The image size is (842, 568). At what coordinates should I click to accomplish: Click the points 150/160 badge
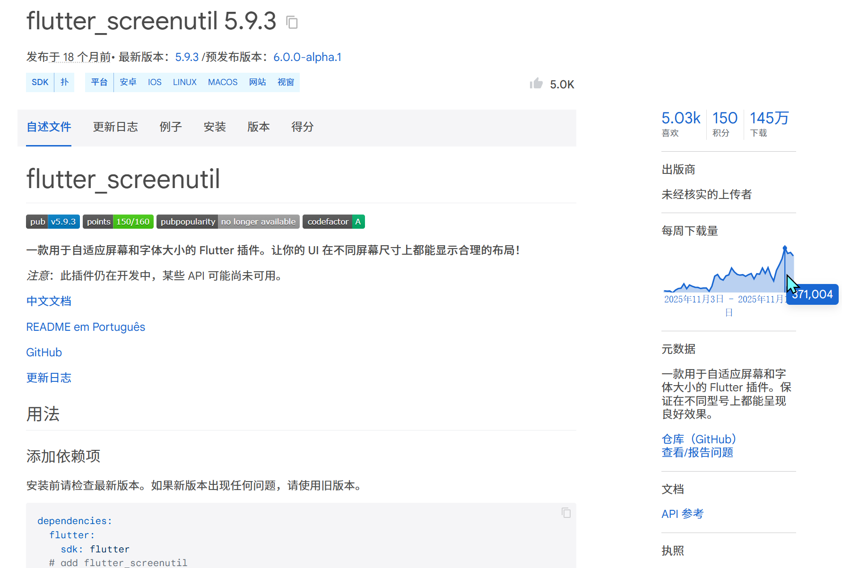coord(118,222)
